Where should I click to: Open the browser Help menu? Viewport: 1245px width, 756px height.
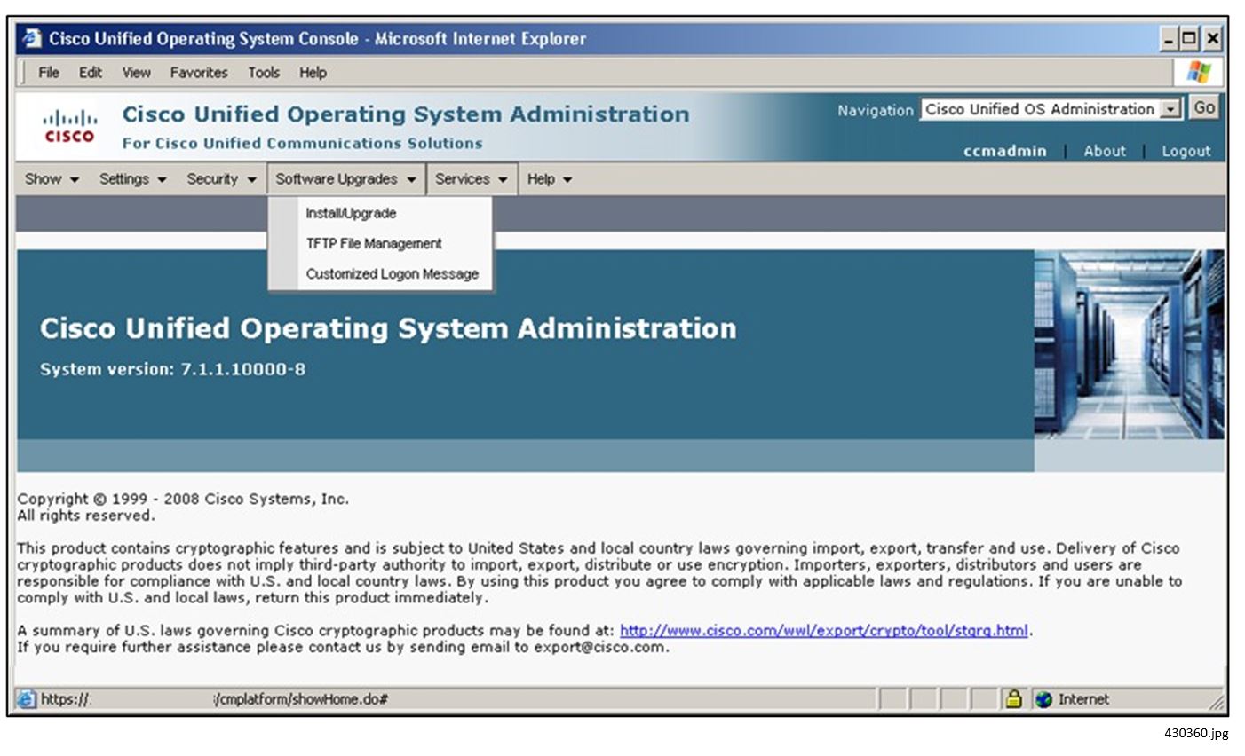[x=313, y=73]
